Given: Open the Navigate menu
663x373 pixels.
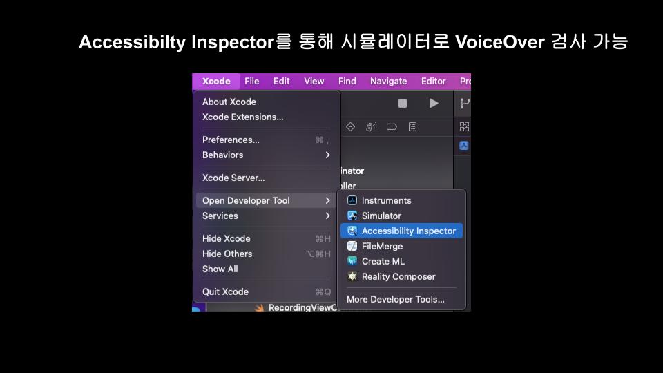Looking at the screenshot, I should click(x=388, y=82).
